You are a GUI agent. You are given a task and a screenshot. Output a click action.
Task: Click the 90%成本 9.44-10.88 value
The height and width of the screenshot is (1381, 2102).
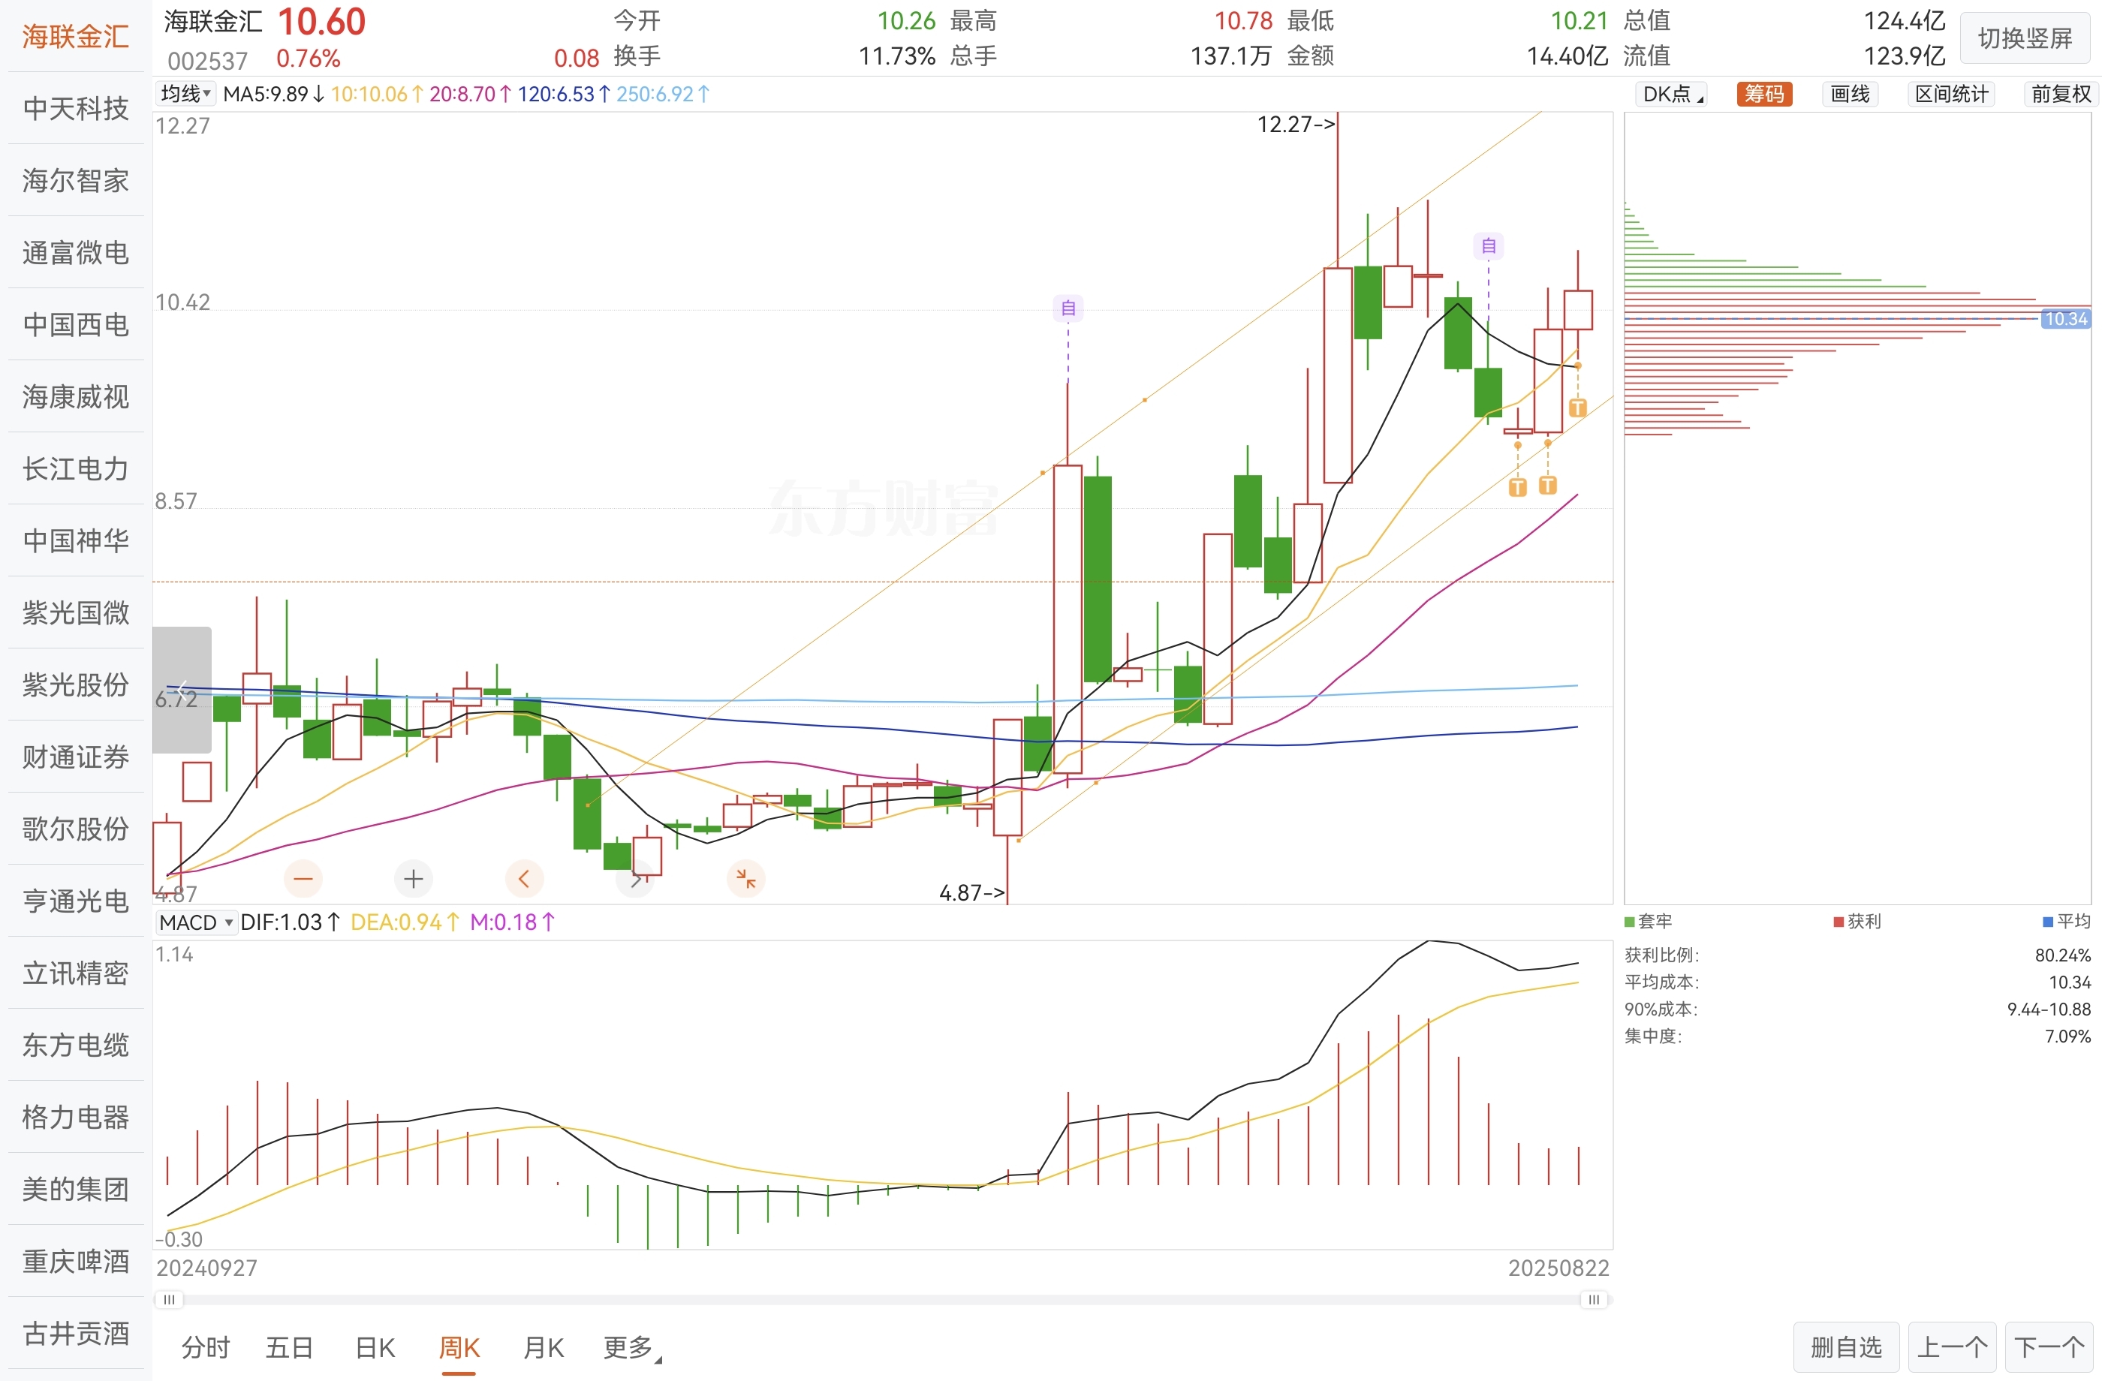point(2048,1009)
